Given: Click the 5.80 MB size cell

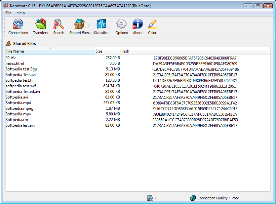Looking at the screenshot, I should click(x=113, y=114).
